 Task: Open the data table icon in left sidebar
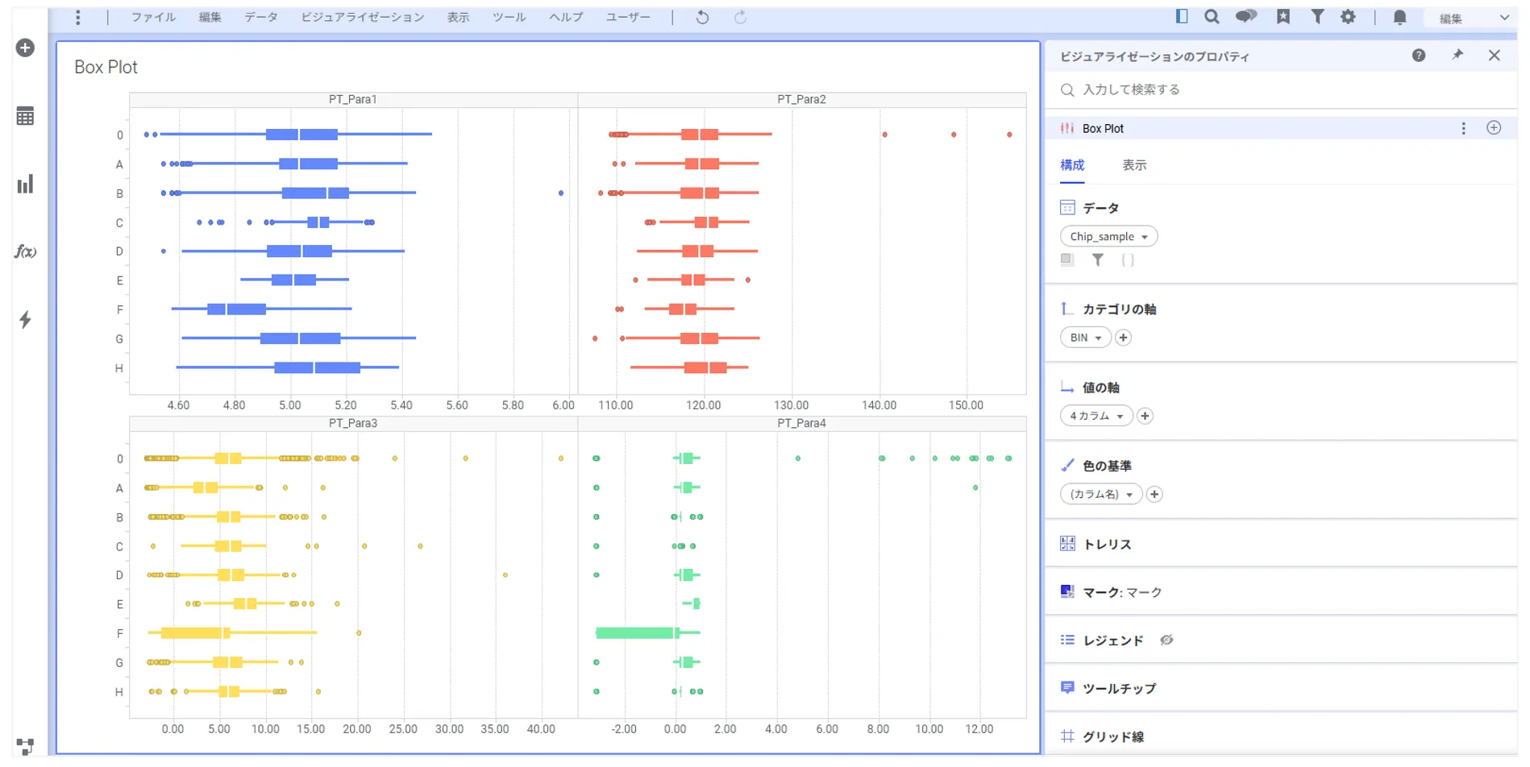tap(25, 116)
